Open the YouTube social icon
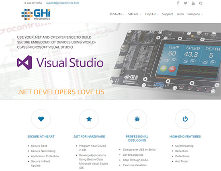The width and height of the screenshot is (221, 171). tap(193, 3)
